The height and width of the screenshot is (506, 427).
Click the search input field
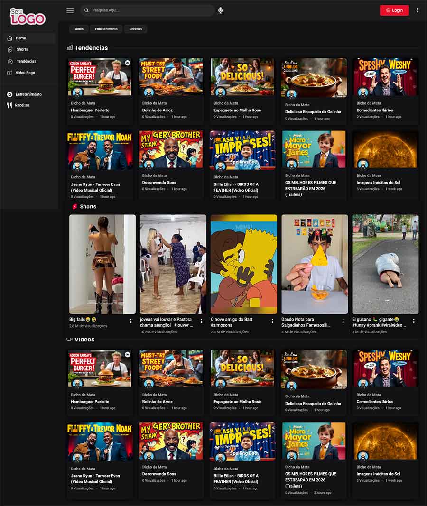(x=149, y=10)
